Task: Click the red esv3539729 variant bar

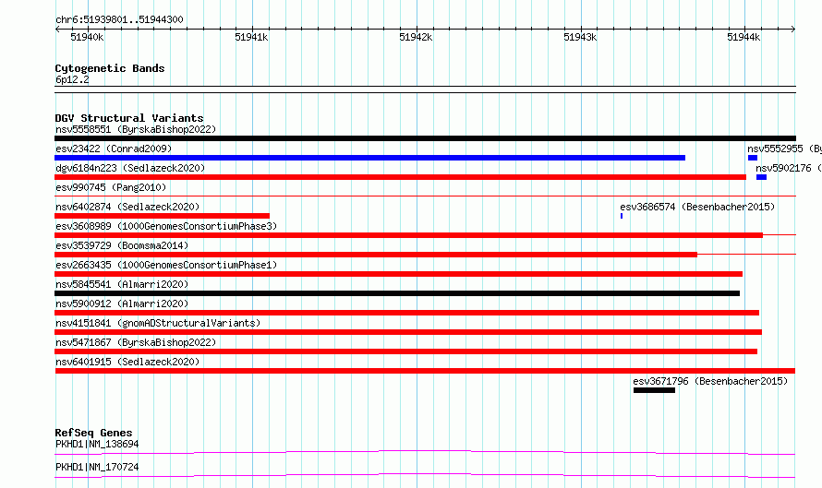Action: [x=376, y=255]
